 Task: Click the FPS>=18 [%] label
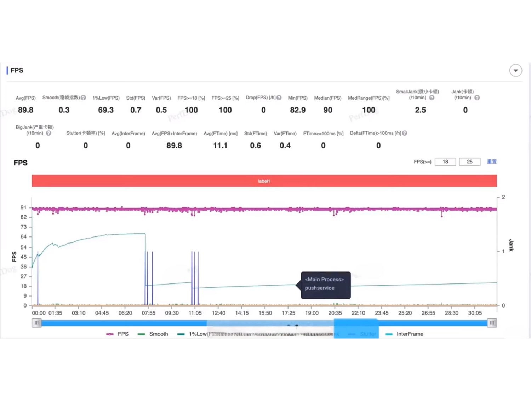(191, 98)
